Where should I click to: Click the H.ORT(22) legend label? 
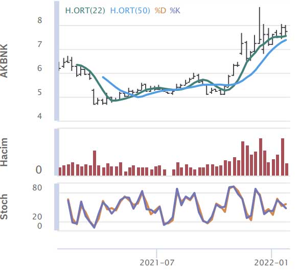(x=85, y=11)
